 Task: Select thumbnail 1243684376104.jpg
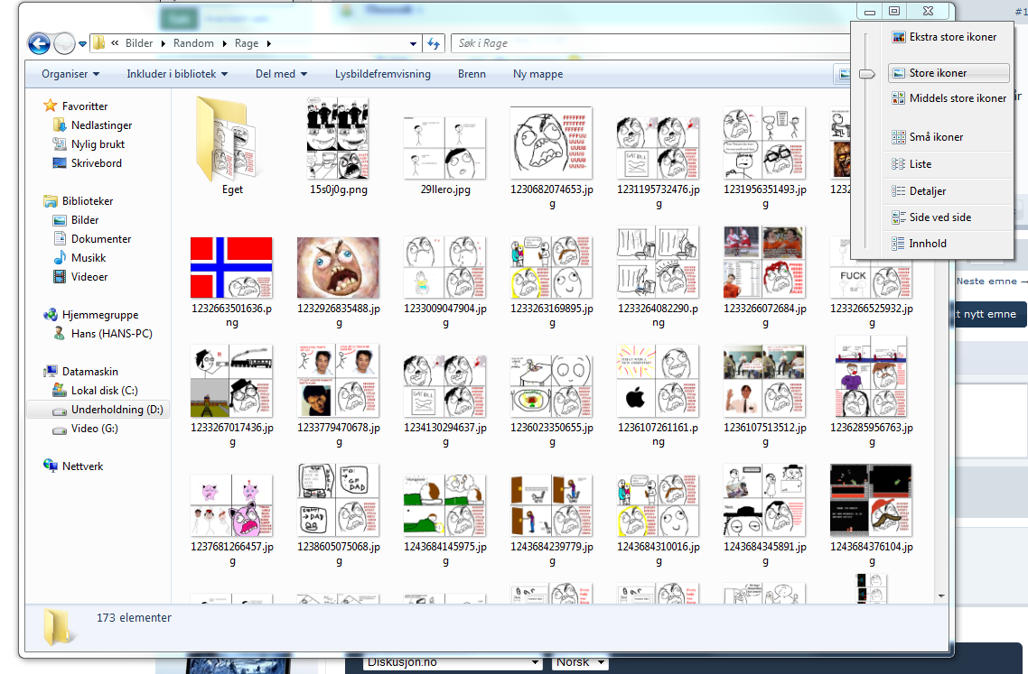(872, 500)
